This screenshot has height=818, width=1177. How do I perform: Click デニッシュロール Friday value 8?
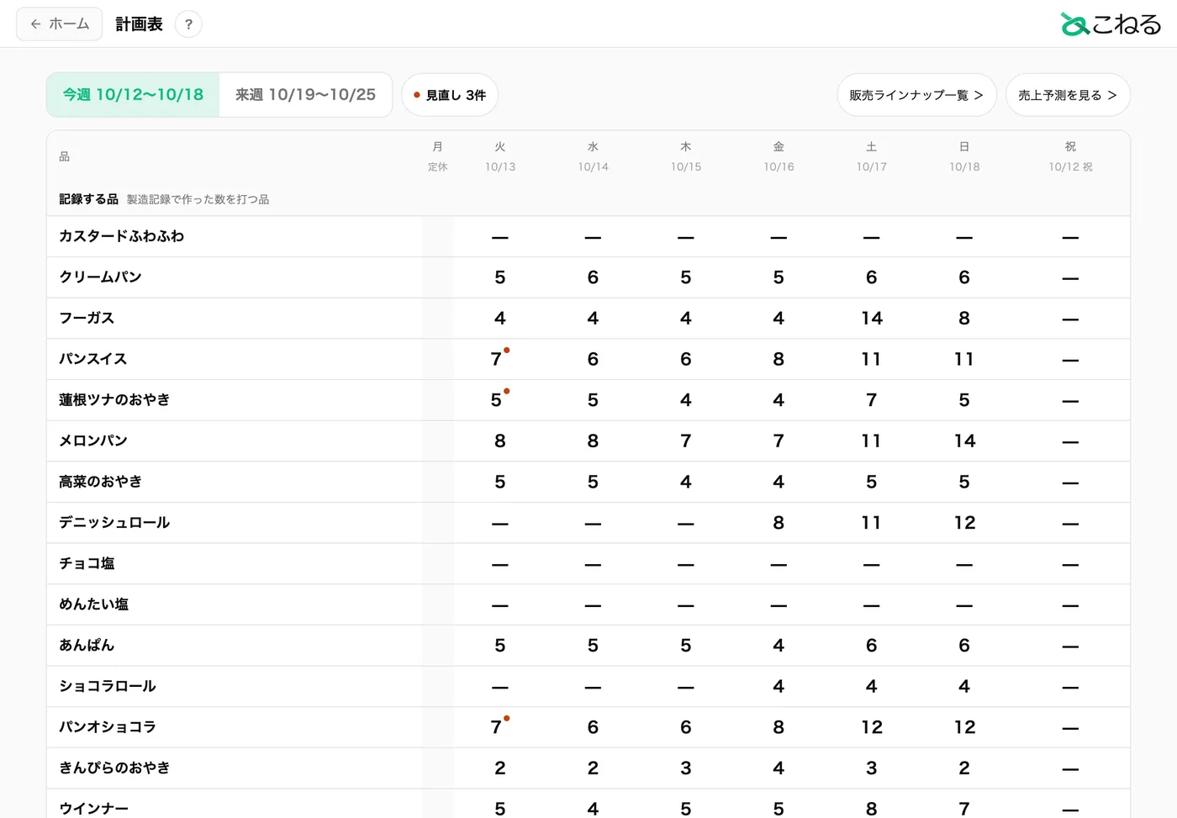coord(779,523)
